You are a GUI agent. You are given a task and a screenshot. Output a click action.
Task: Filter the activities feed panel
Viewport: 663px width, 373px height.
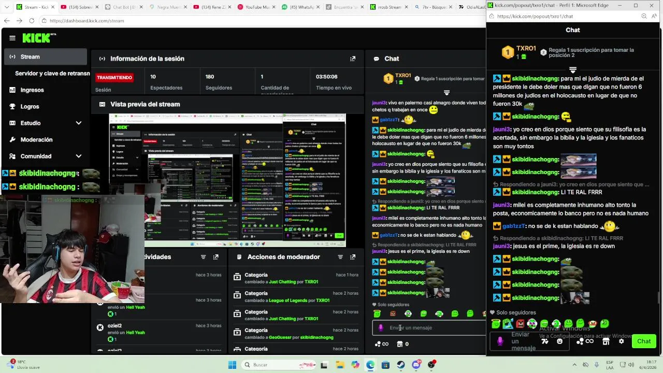203,257
